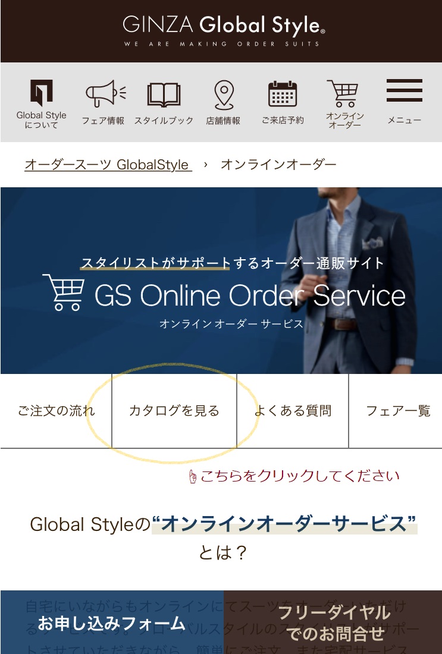Open the hamburger メニュー icon

pos(405,91)
